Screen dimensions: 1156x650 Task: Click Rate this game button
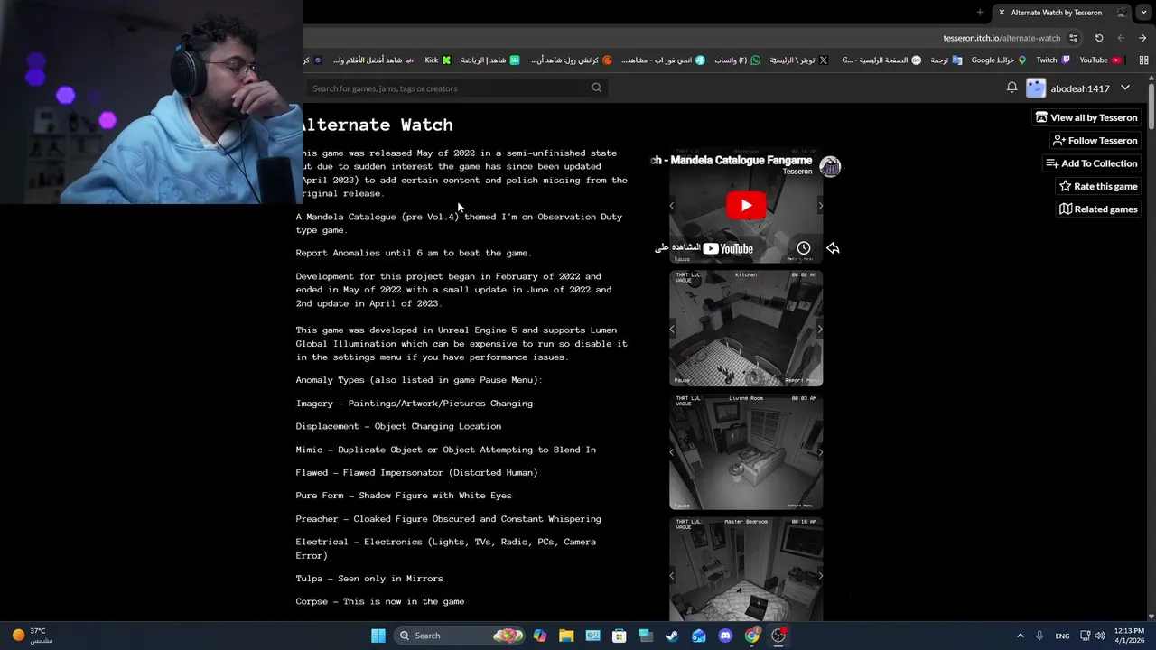tap(1098, 186)
